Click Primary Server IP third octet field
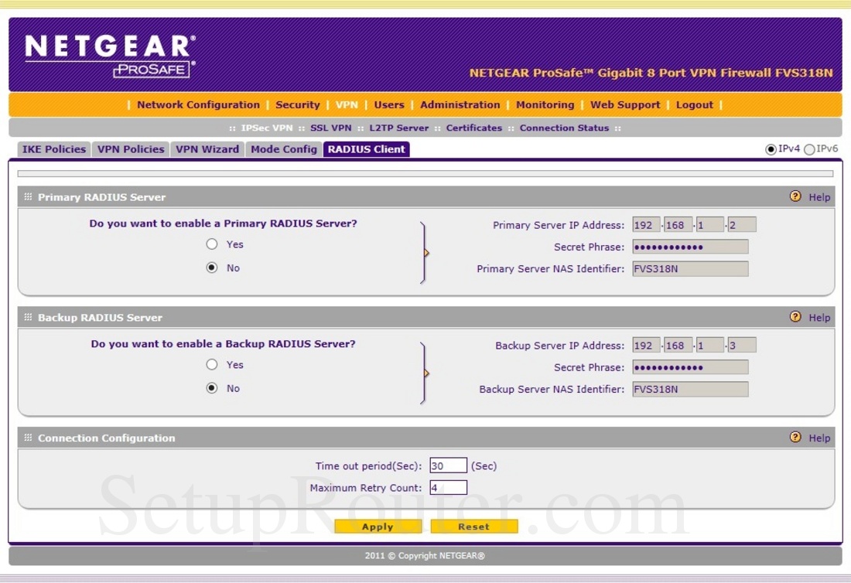The height and width of the screenshot is (583, 851). pos(710,224)
